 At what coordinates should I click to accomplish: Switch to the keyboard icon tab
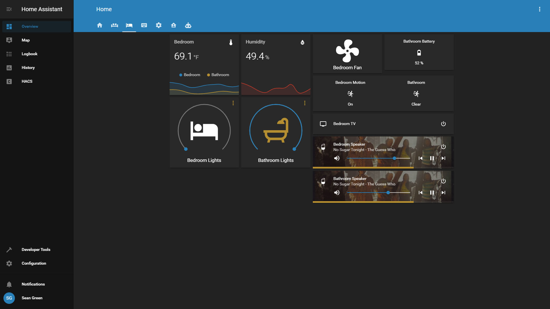pyautogui.click(x=144, y=25)
